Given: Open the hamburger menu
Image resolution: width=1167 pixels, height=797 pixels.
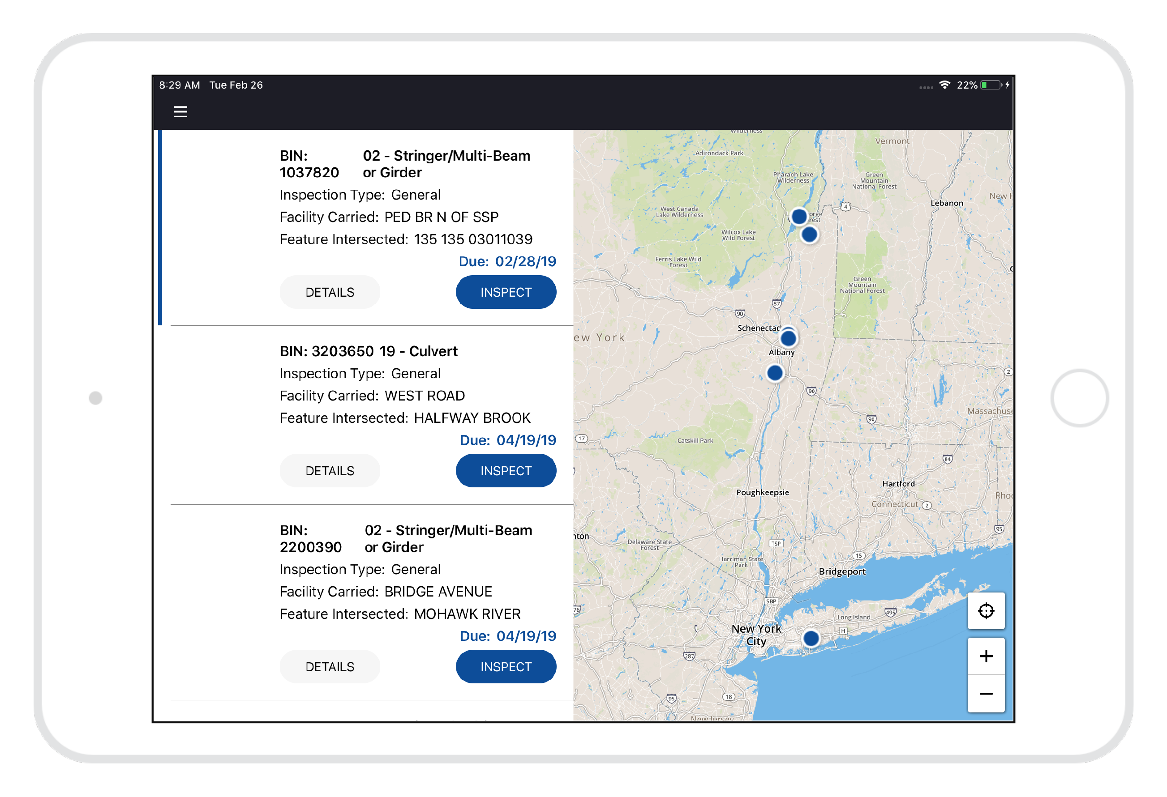Looking at the screenshot, I should [x=180, y=111].
